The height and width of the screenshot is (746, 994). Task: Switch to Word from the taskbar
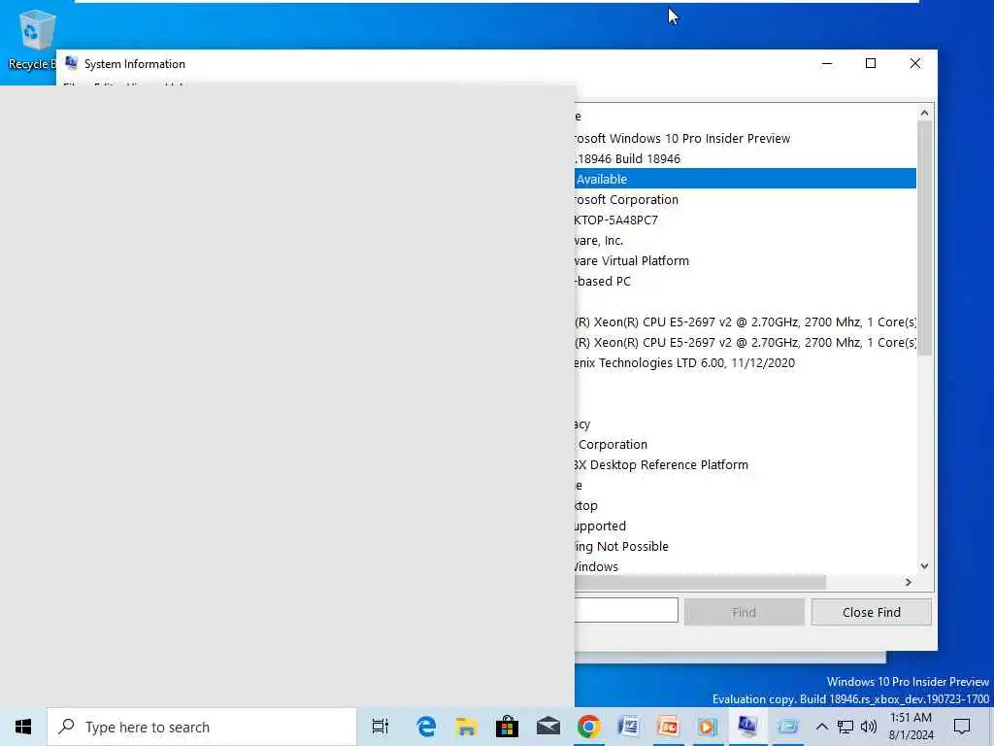[x=628, y=727]
